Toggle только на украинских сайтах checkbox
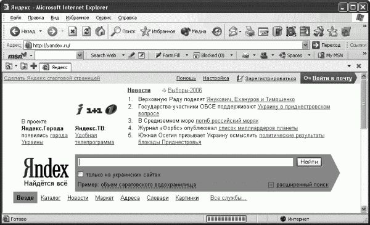Viewport: 370px width, 225px height. click(x=80, y=174)
